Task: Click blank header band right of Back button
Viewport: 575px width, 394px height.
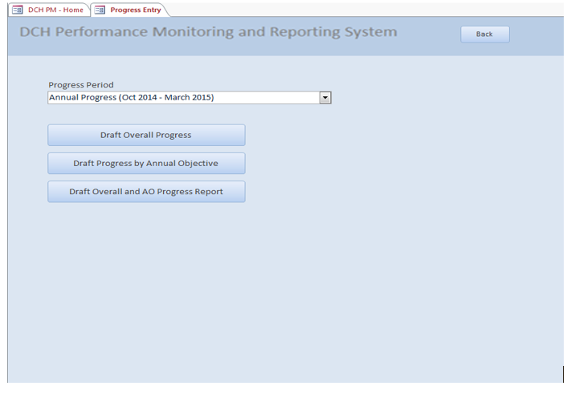Action: (x=538, y=35)
